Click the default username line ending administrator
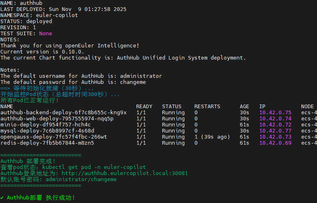 click(81, 76)
